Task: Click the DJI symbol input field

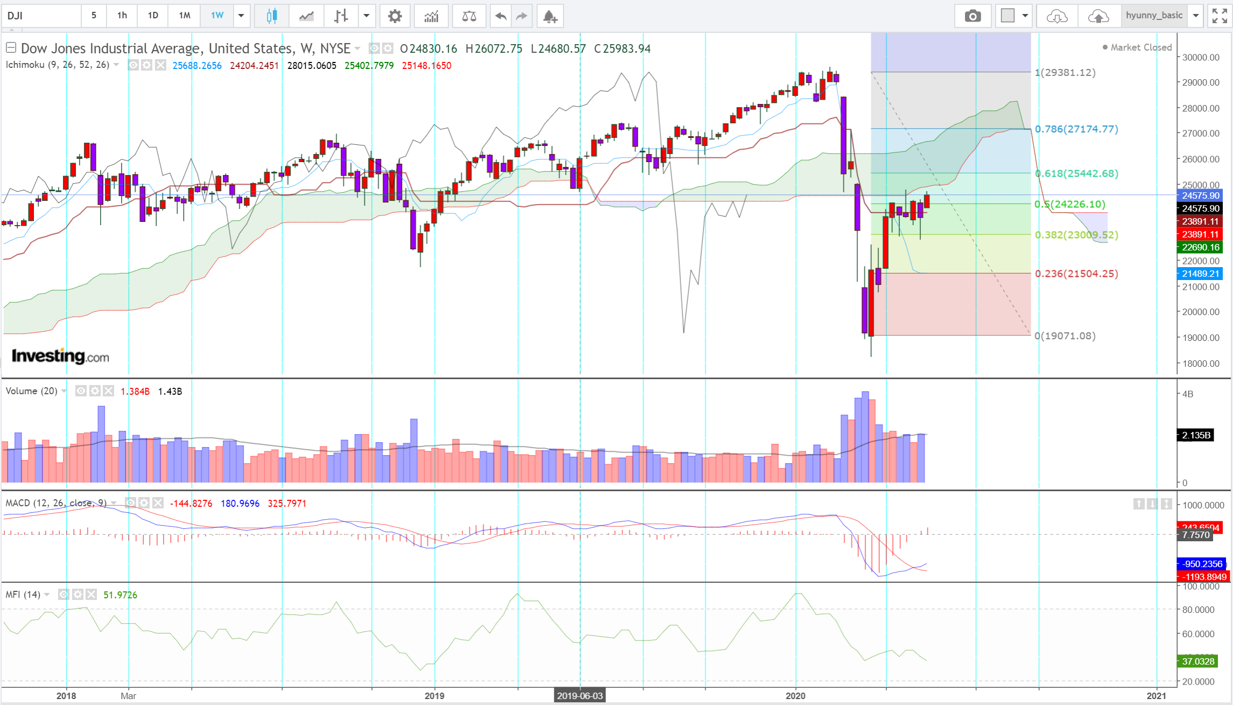Action: (41, 16)
